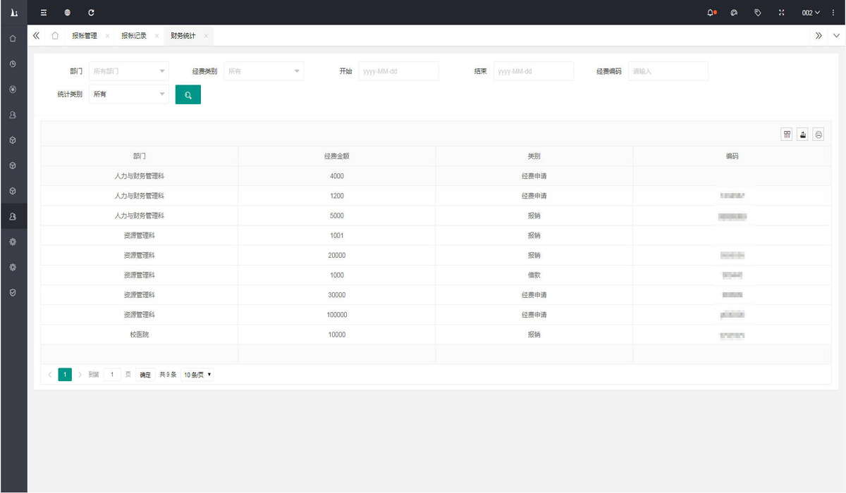Click the 确定 pagination button

(145, 375)
